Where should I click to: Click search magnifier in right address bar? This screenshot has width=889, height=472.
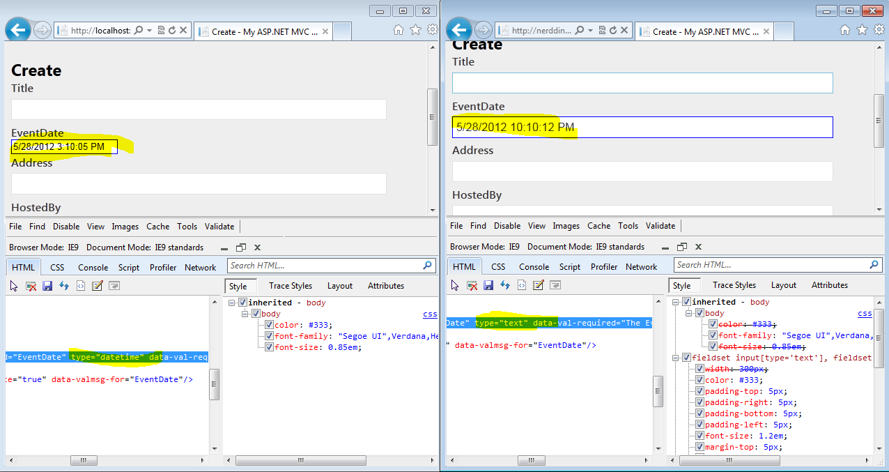579,31
